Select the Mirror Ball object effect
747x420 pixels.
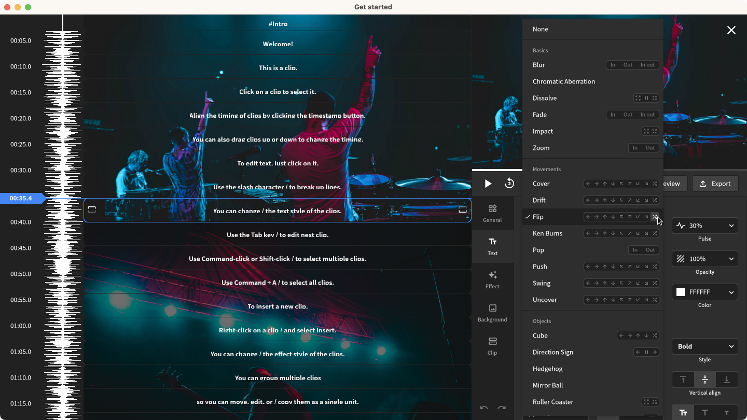coord(548,385)
